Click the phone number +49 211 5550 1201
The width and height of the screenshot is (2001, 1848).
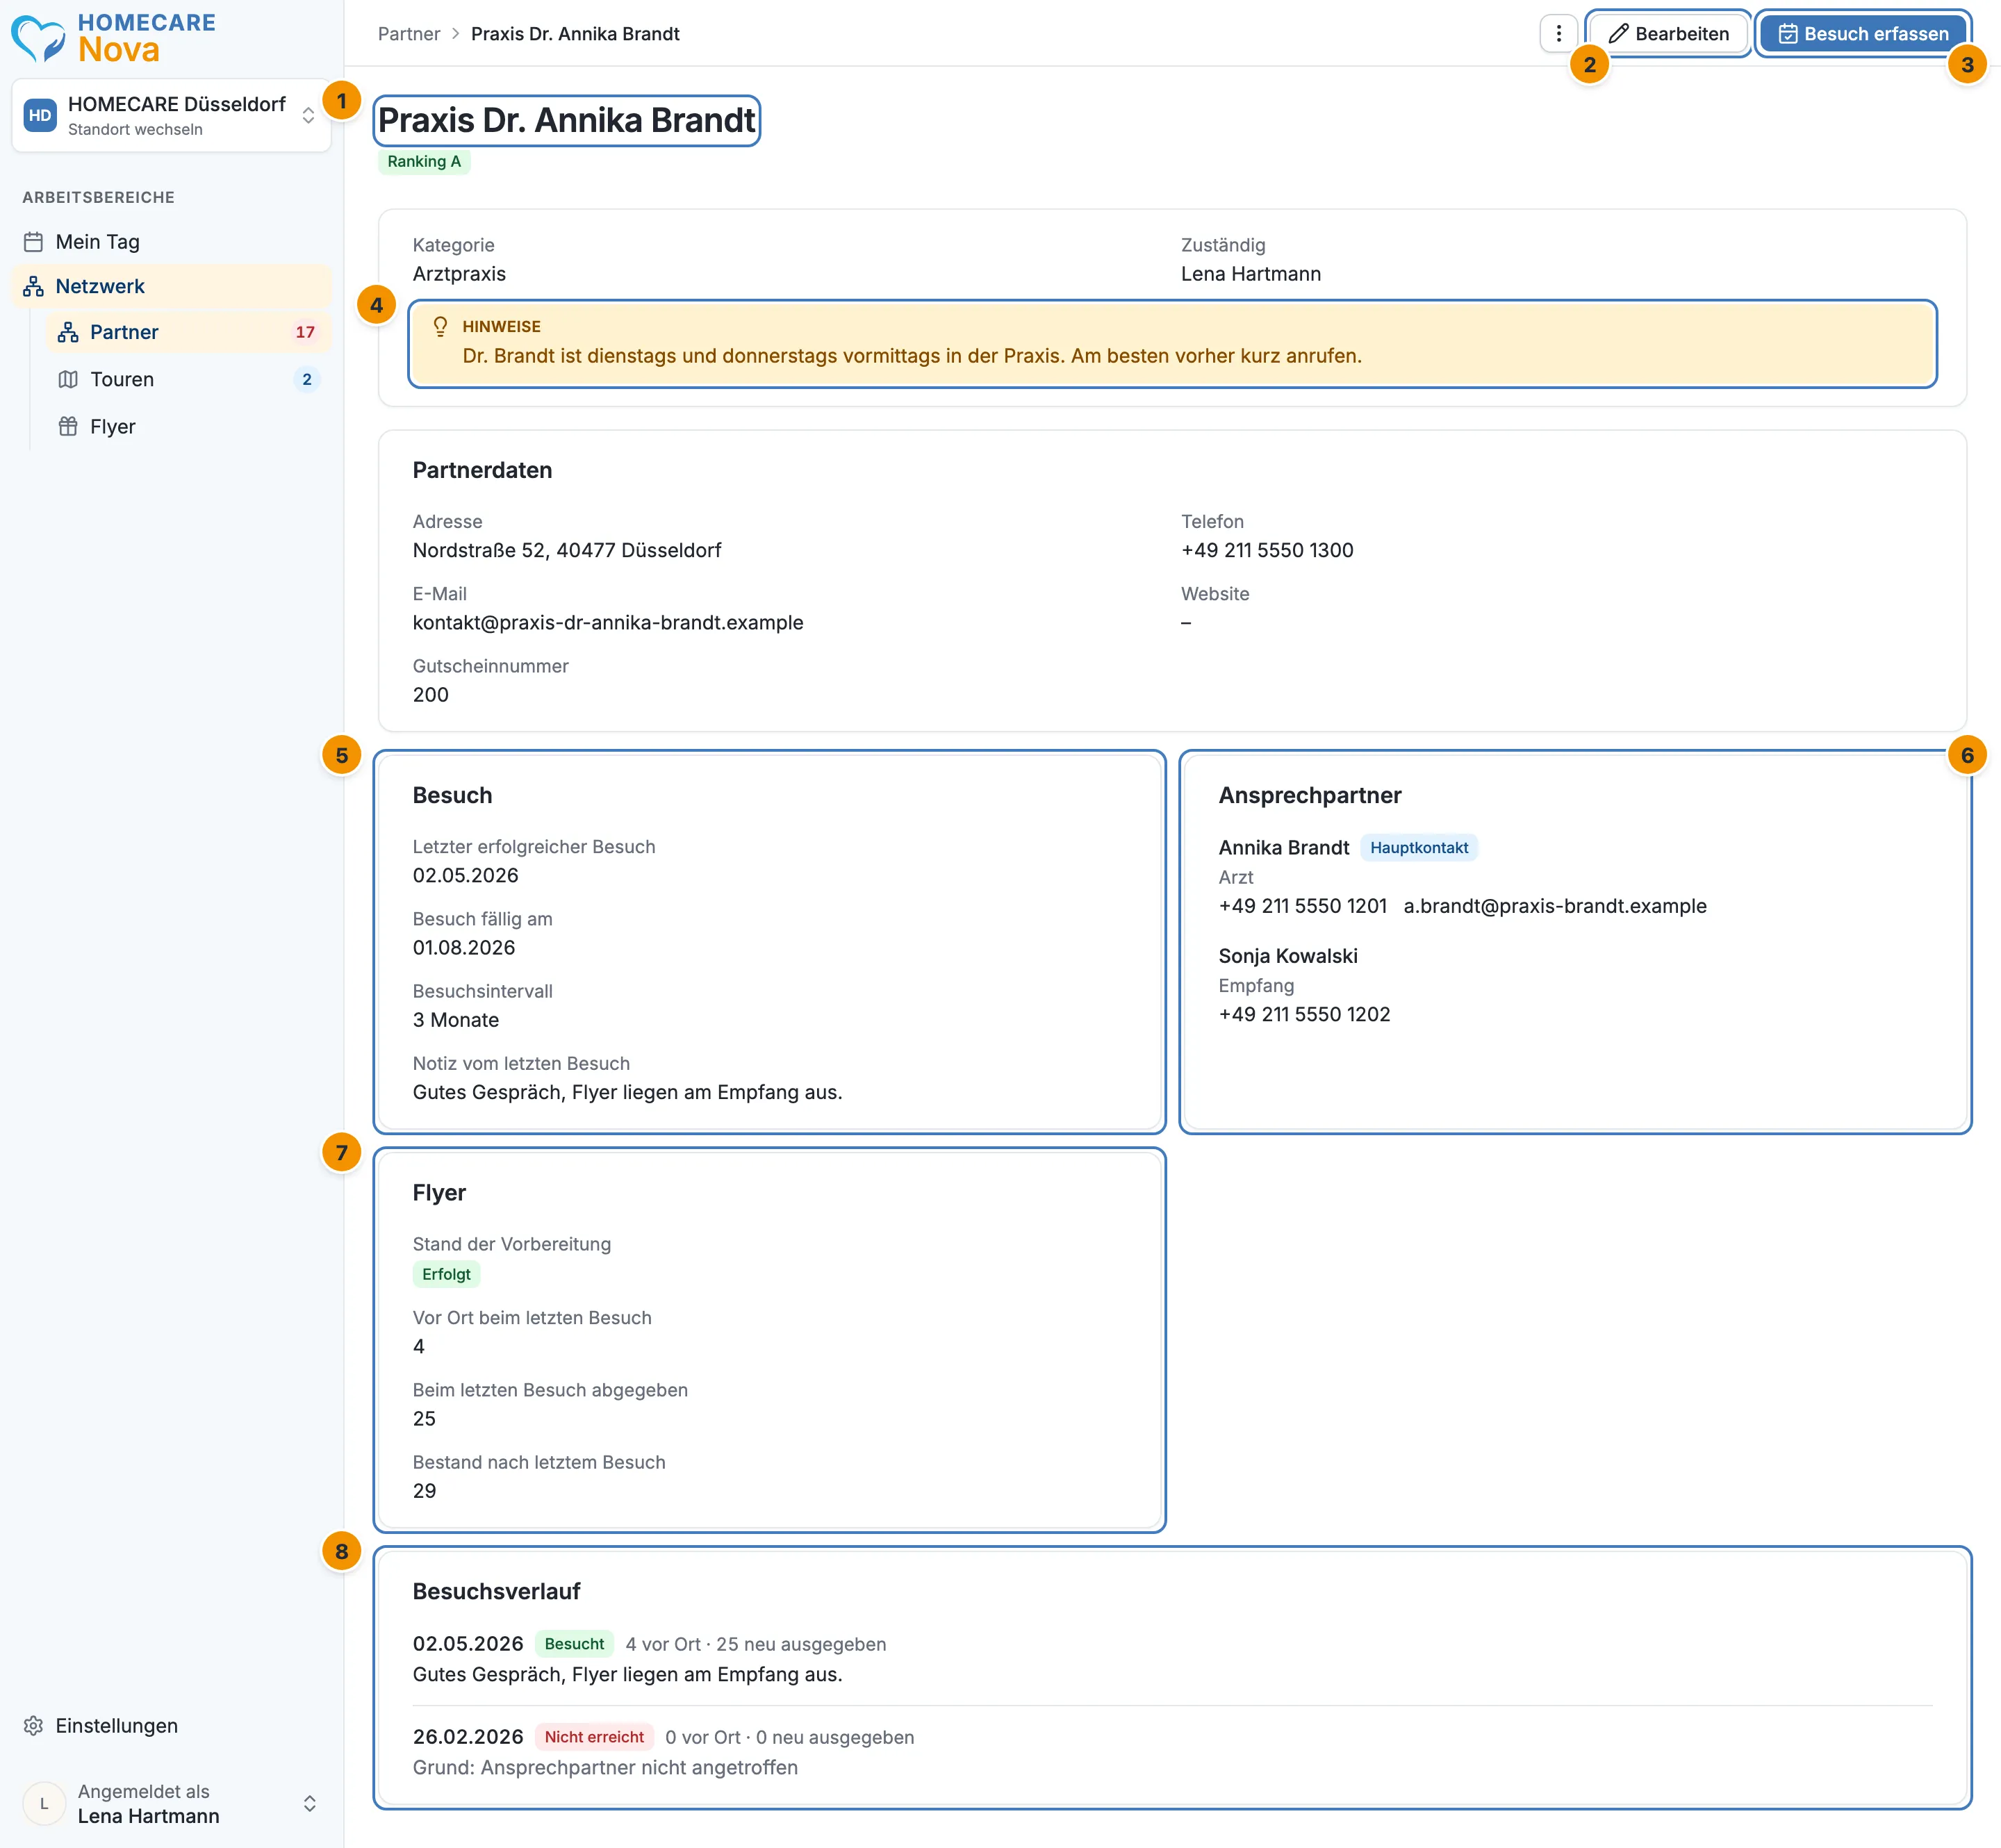(x=1303, y=906)
